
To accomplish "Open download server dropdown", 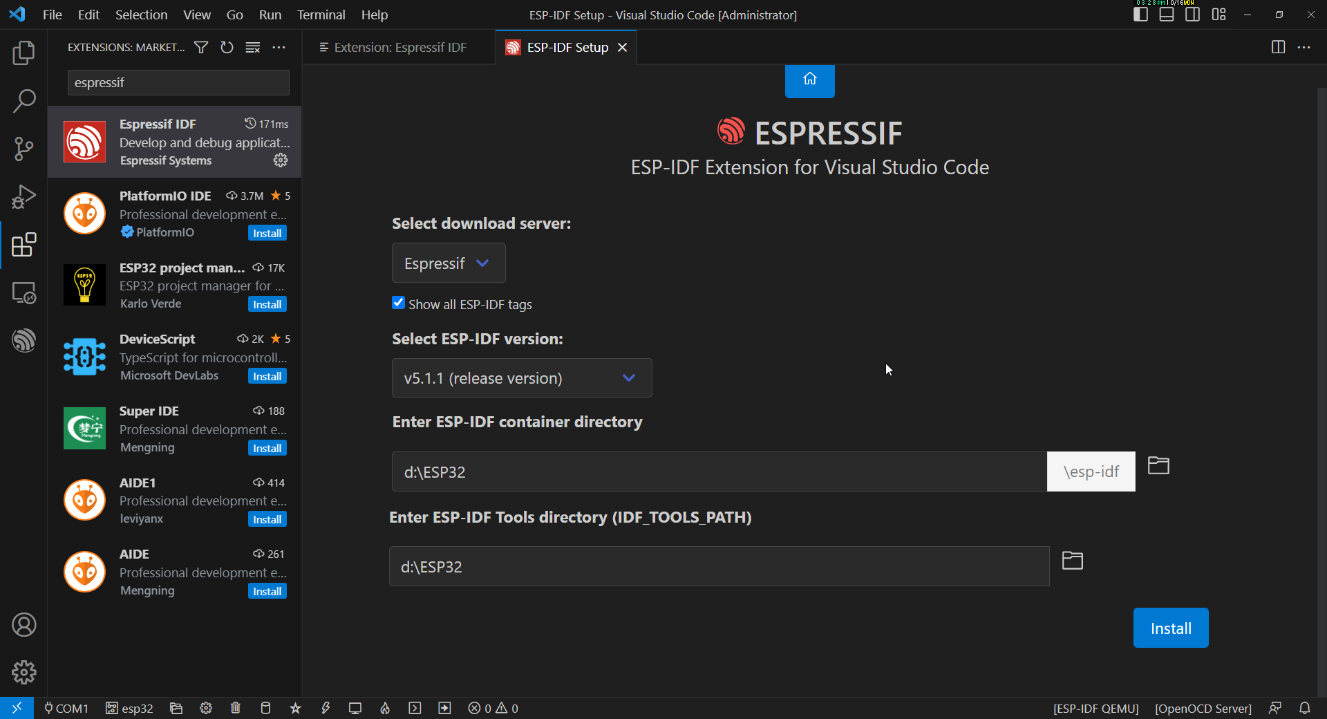I will pos(449,263).
